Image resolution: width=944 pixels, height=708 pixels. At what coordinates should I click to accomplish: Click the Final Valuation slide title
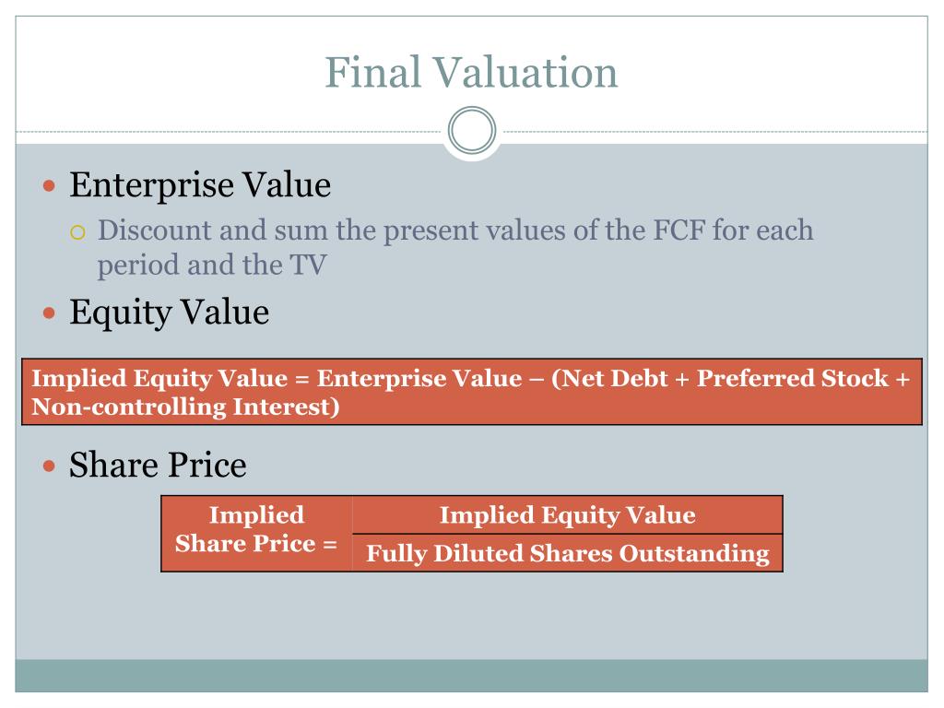pos(471,72)
